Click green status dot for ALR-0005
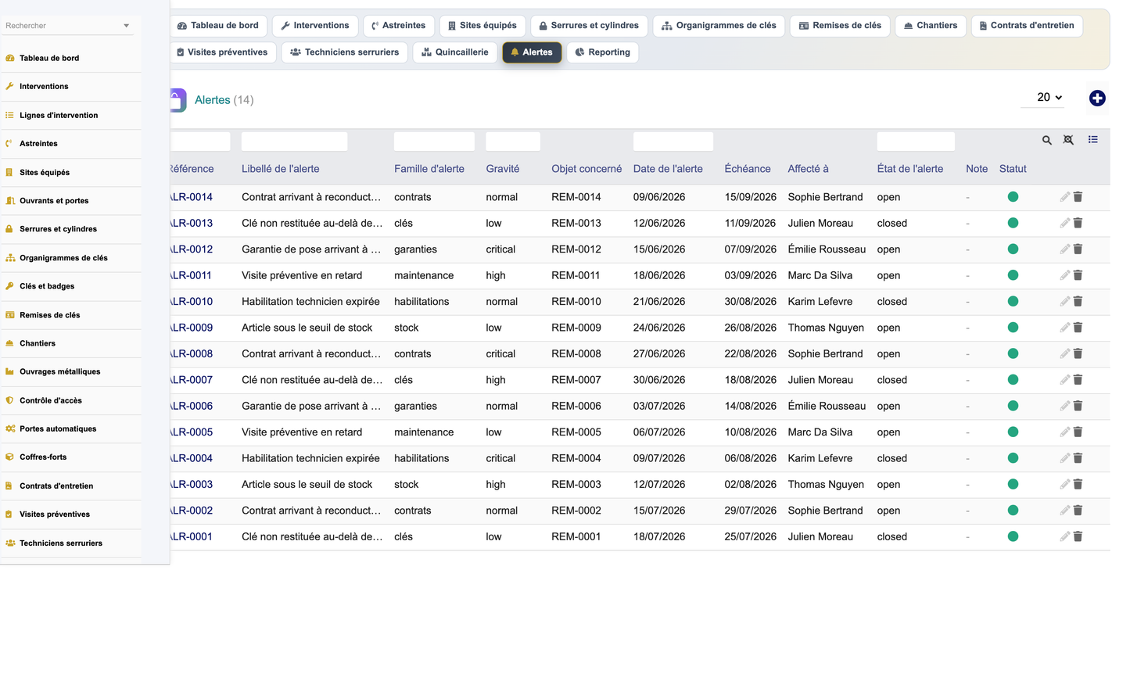The height and width of the screenshot is (699, 1130). [x=1013, y=432]
